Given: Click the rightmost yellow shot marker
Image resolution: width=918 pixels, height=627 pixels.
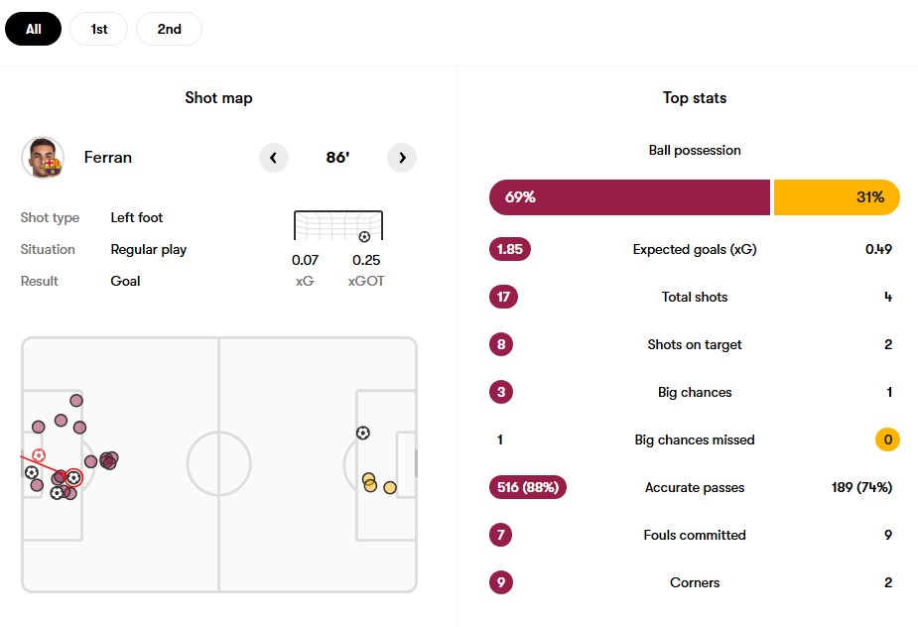Looking at the screenshot, I should click(390, 487).
